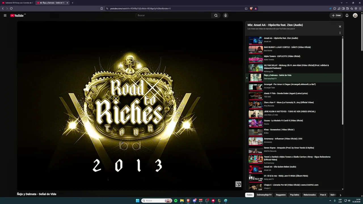
Task: Click the browser back arrow
Action: [x=3, y=8]
